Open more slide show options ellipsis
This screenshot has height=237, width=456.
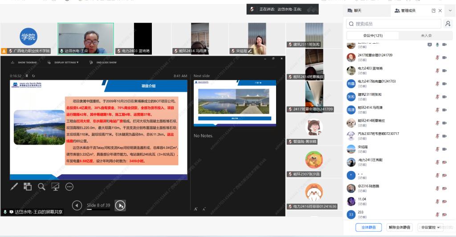pos(69,187)
